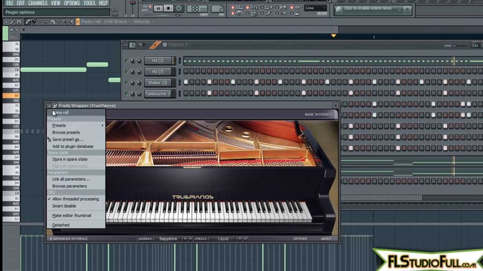The height and width of the screenshot is (271, 483).
Task: Activate the Playback speaker tool in piano roll toolbar
Action: [71, 21]
